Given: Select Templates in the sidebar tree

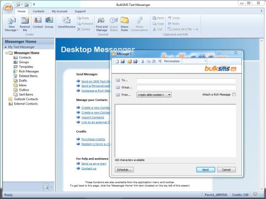Looking at the screenshot, I should [26, 66].
